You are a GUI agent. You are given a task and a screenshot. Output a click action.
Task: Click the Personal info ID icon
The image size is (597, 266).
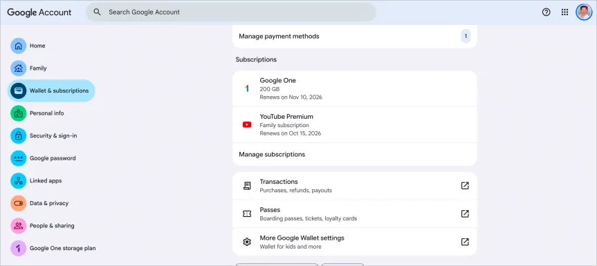pyautogui.click(x=18, y=113)
